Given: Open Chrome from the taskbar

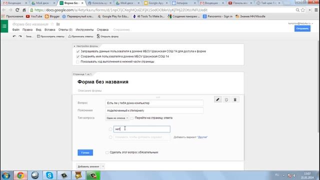Looking at the screenshot, I should [20, 175].
